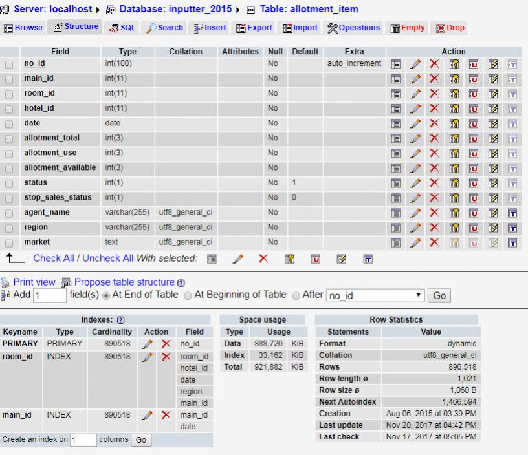Click the With selected Fulltext icon
The width and height of the screenshot is (528, 455).
point(368,259)
